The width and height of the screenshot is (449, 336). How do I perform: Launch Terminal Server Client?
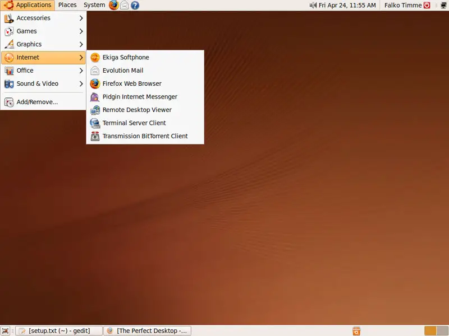point(145,123)
